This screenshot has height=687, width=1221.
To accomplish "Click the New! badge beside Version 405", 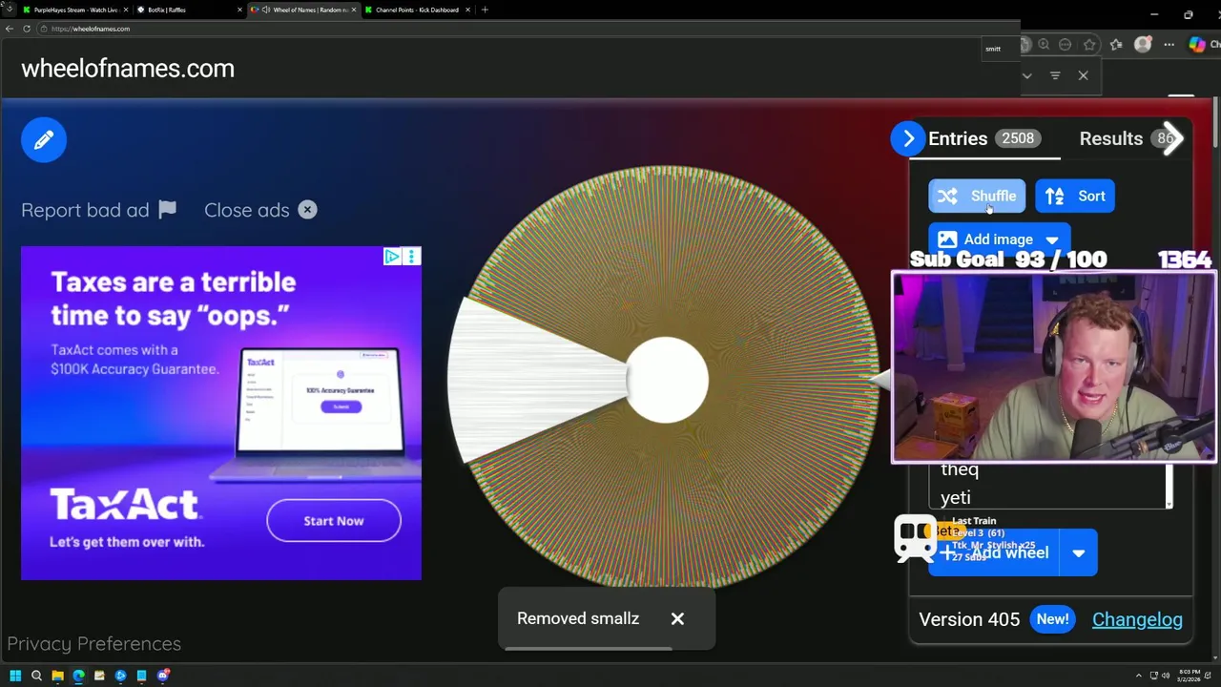I will tap(1052, 619).
